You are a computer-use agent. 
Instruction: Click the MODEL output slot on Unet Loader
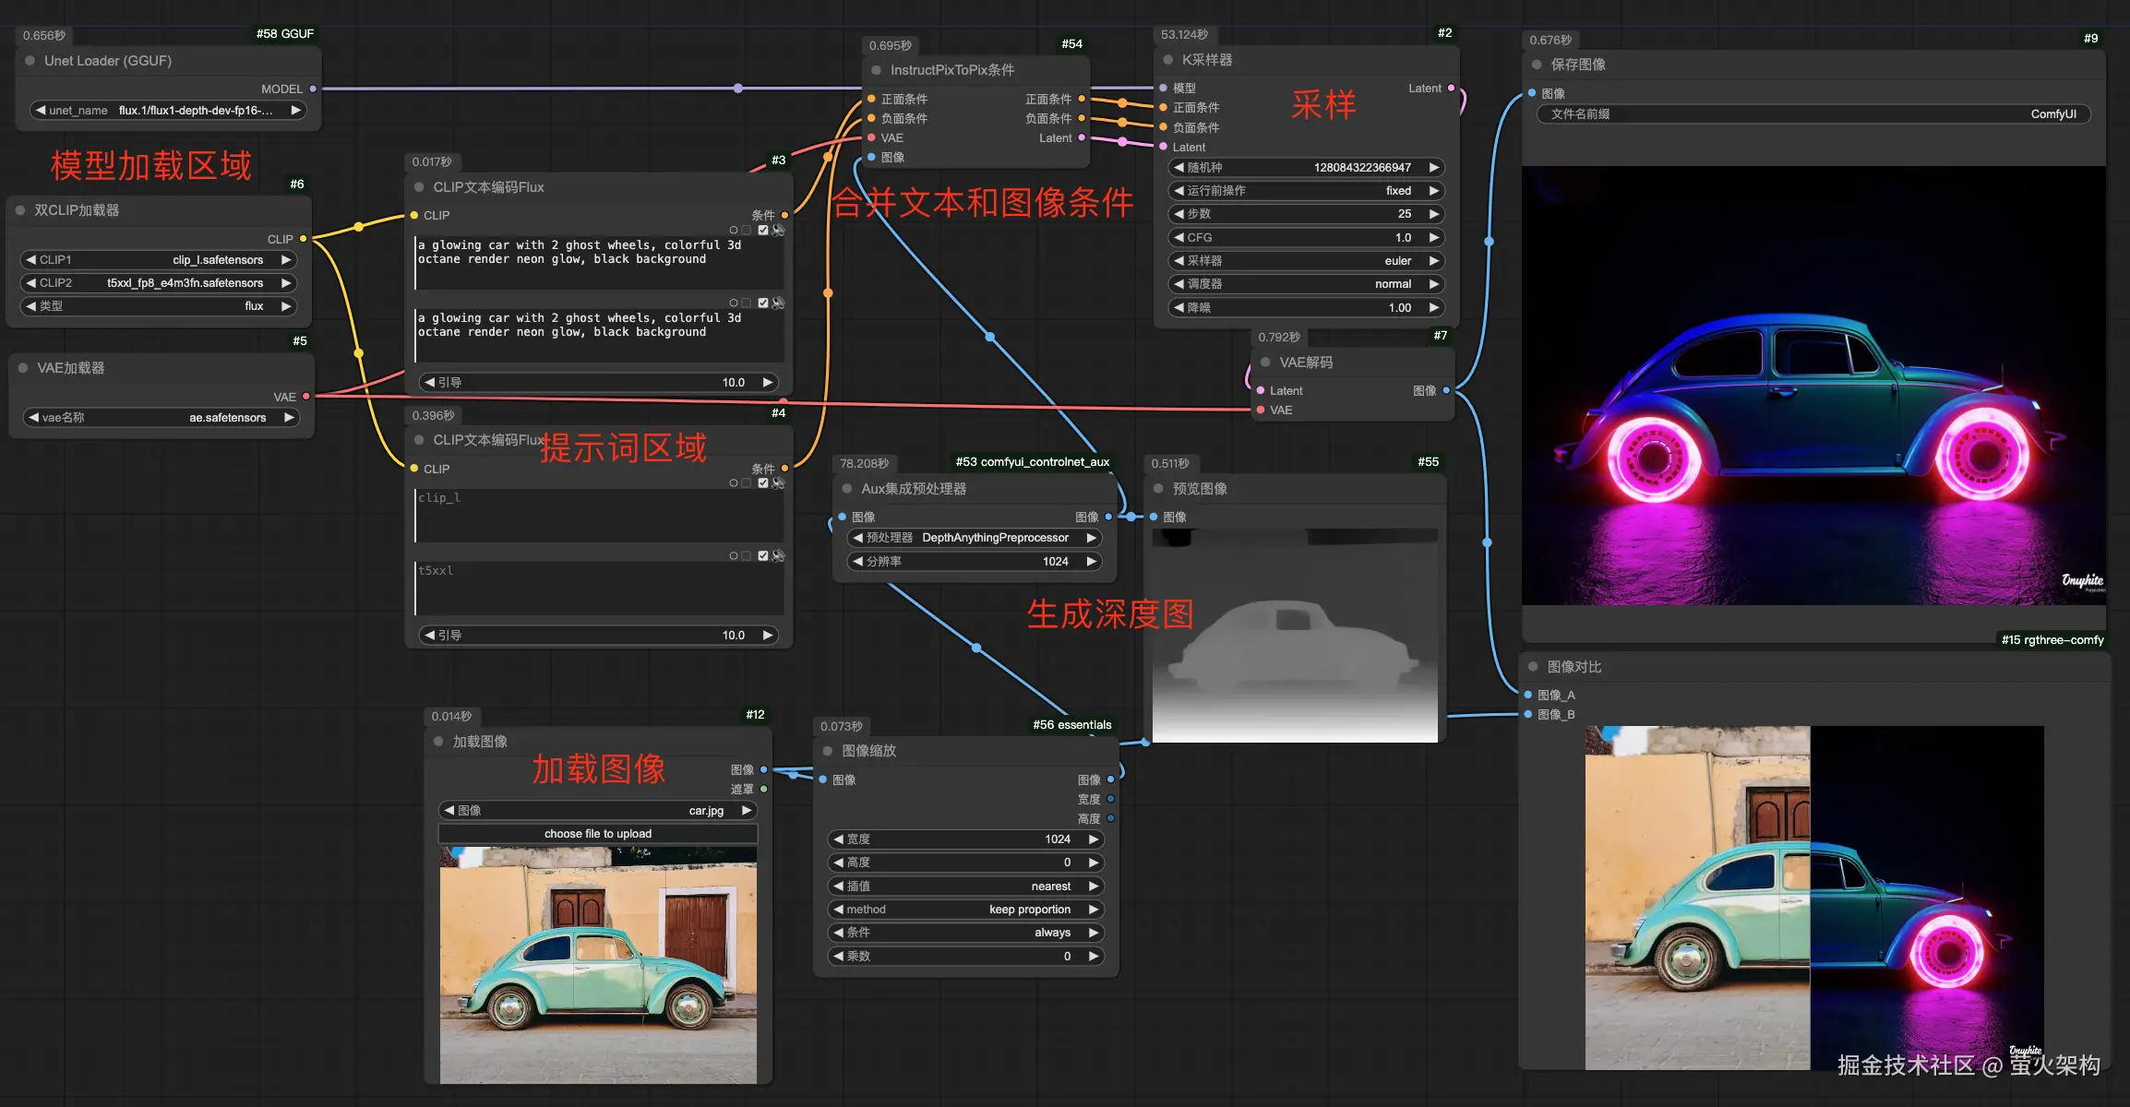tap(313, 89)
